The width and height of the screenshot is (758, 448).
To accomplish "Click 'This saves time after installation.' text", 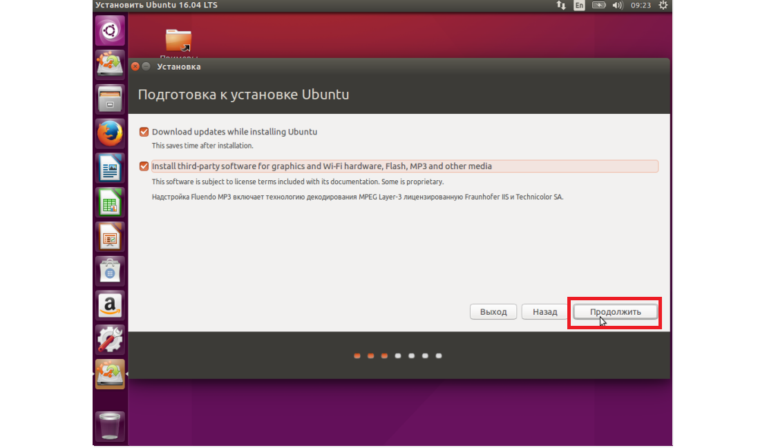I will (x=202, y=146).
